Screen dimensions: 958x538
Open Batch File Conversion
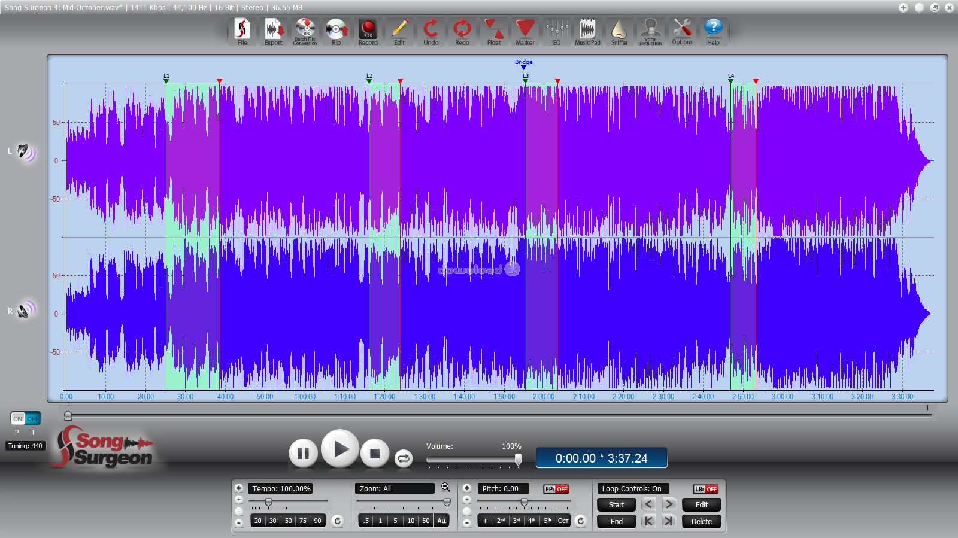[x=305, y=32]
